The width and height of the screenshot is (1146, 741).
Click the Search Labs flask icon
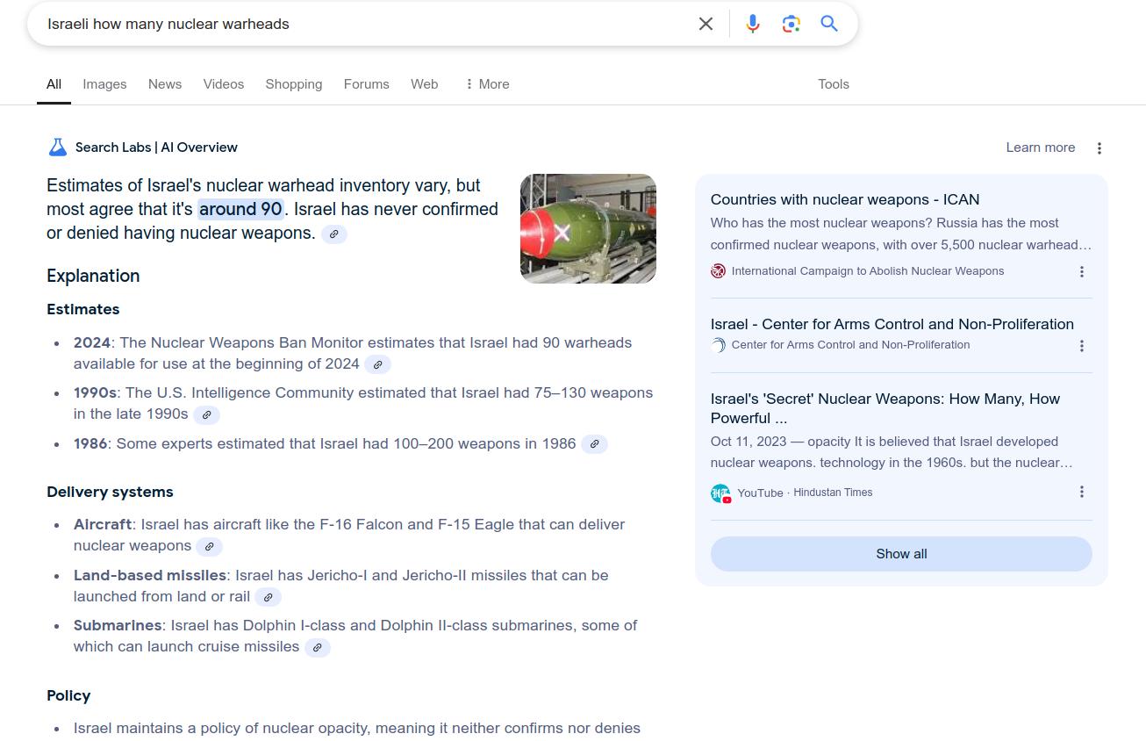(x=58, y=147)
